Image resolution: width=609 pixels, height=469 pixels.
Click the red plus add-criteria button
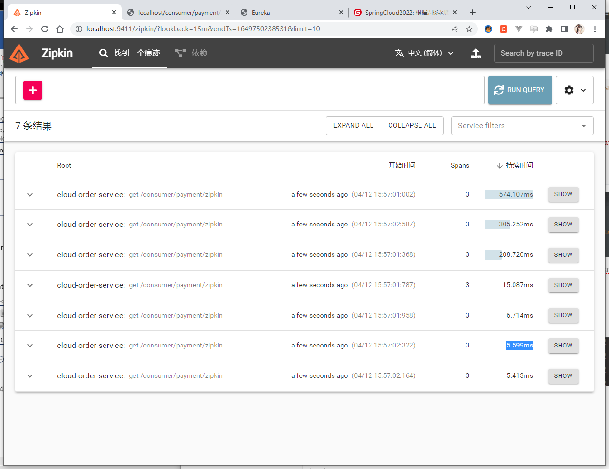click(x=33, y=90)
